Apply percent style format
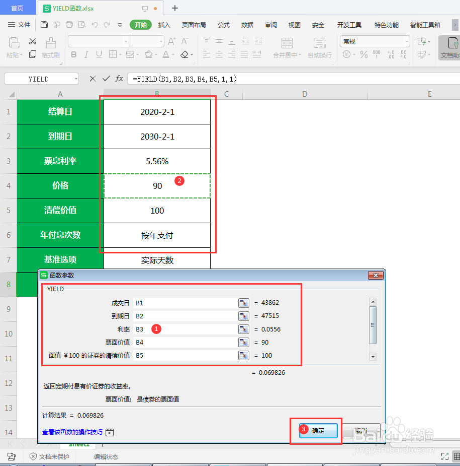Screen dimensions: 460x466 point(364,54)
